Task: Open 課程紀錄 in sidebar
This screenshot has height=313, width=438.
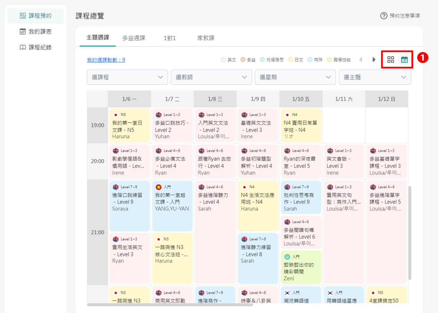Action: [36, 47]
